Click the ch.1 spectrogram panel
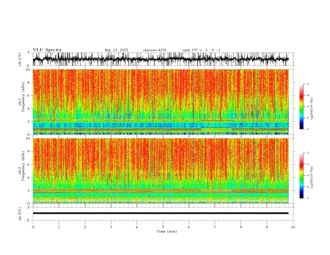The width and height of the screenshot is (330, 255). pyautogui.click(x=160, y=102)
